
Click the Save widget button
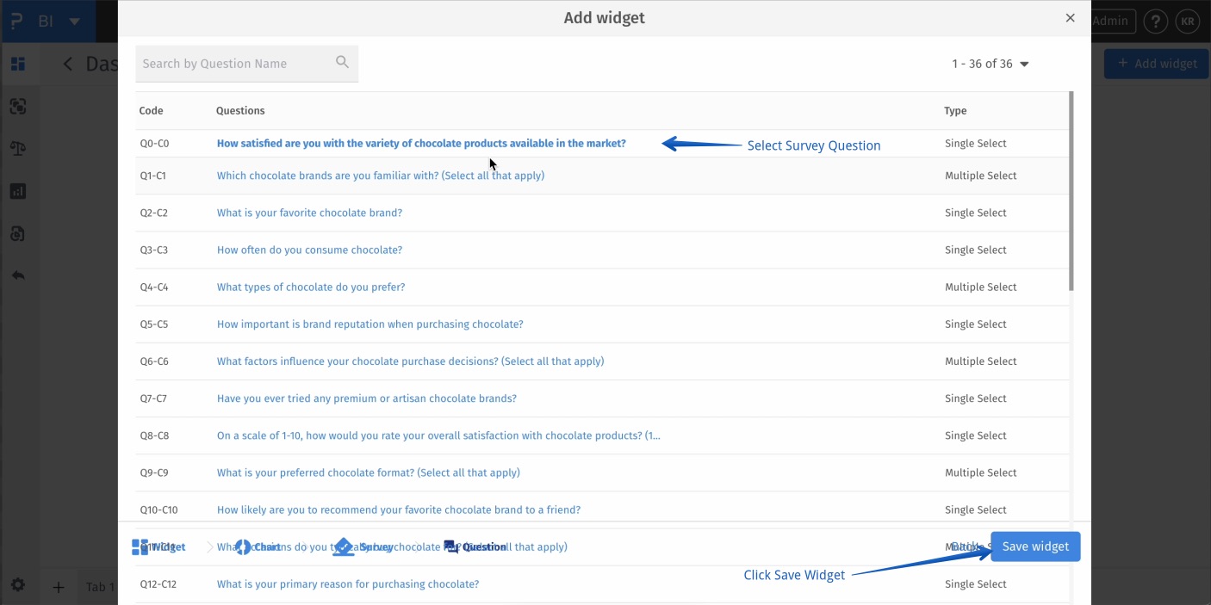pyautogui.click(x=1035, y=546)
